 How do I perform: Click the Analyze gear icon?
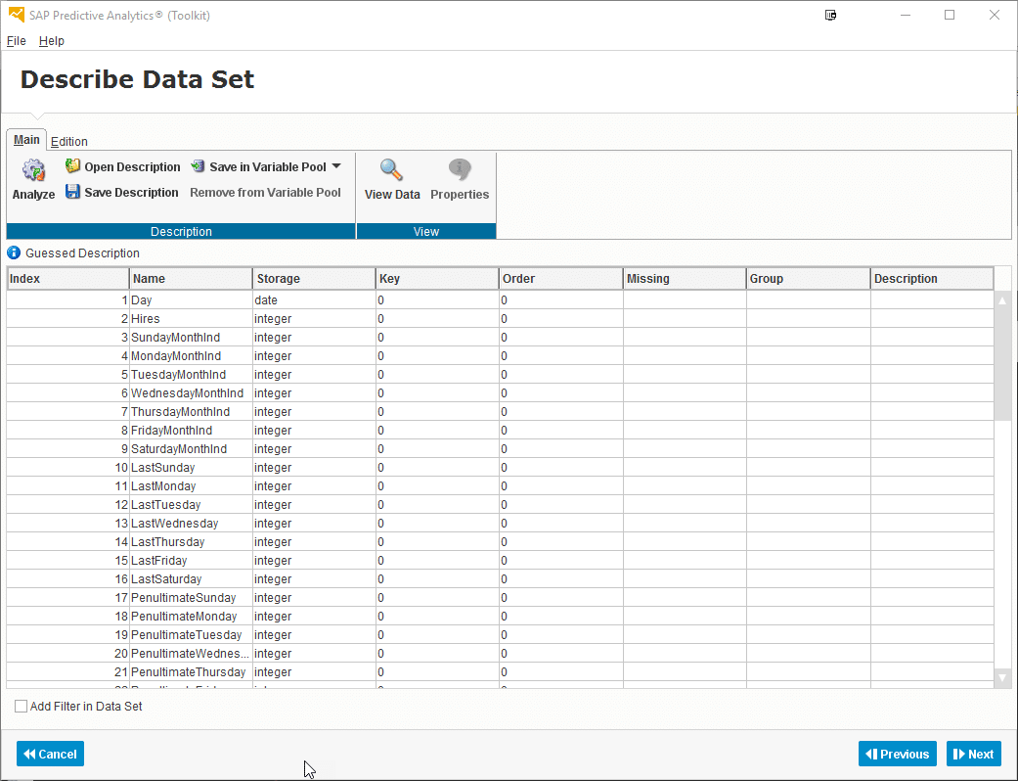[33, 171]
